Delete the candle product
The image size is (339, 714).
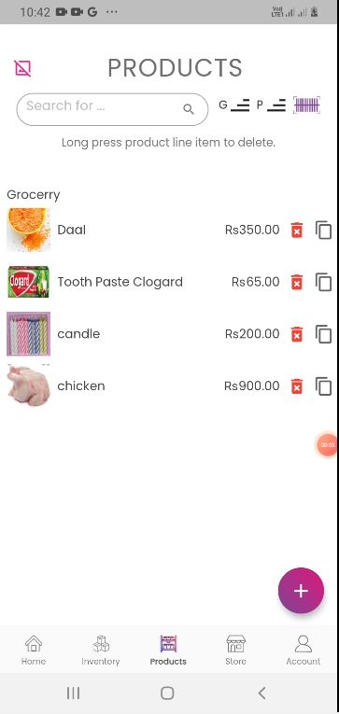click(x=297, y=334)
